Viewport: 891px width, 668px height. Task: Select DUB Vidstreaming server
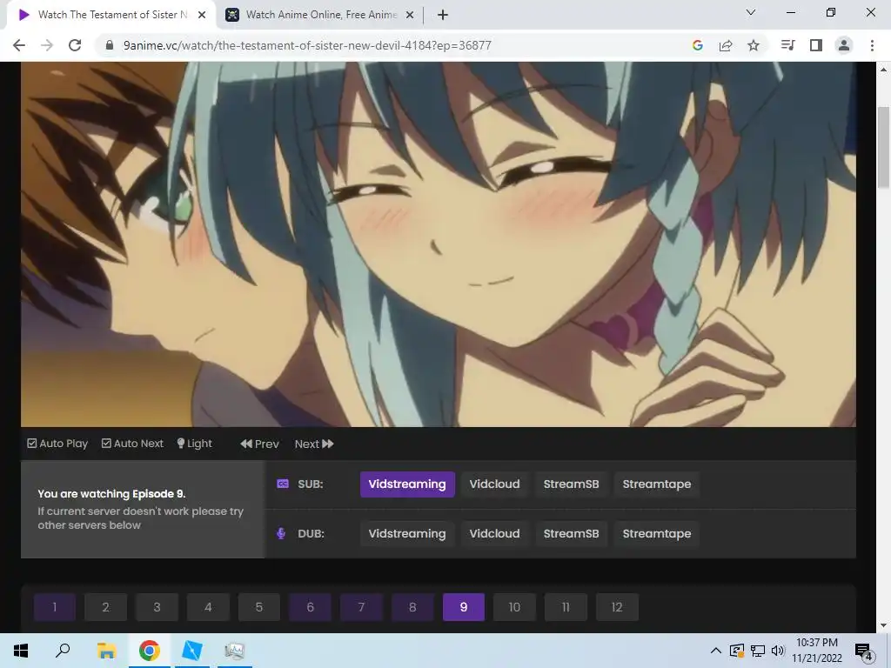point(407,534)
